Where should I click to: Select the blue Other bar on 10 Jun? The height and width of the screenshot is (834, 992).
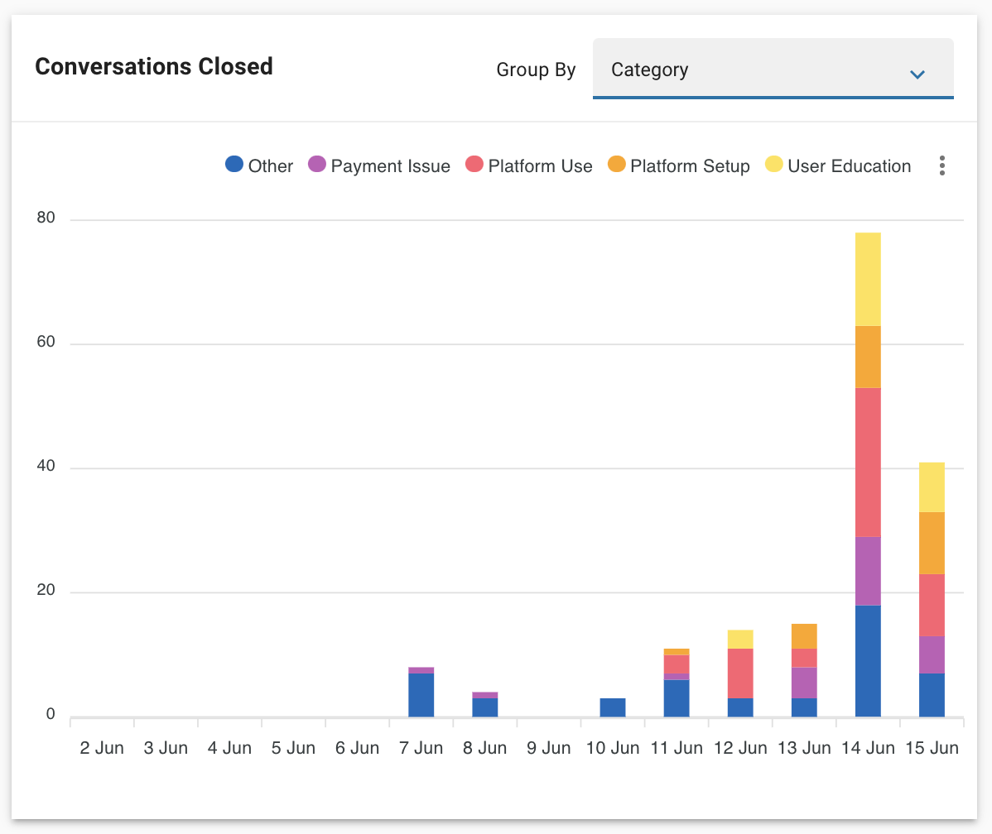coord(613,707)
